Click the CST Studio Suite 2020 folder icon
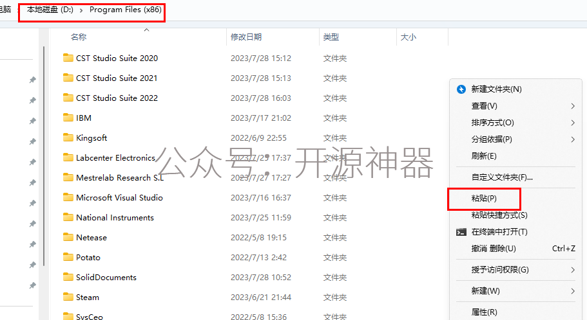 (68, 57)
